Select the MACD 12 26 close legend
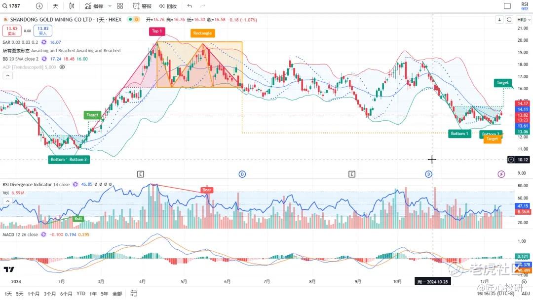The height and width of the screenshot is (300, 533). 20,234
